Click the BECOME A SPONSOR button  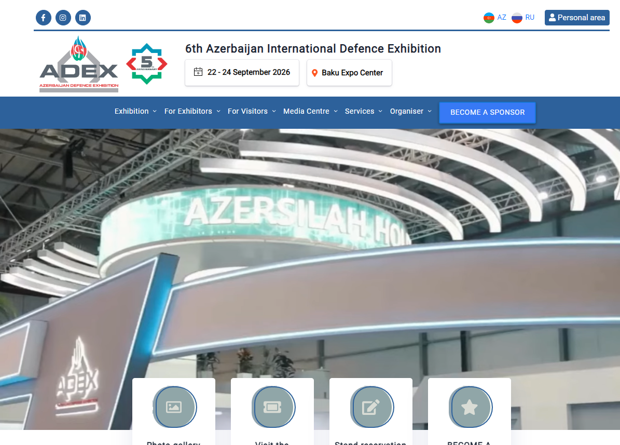(488, 113)
